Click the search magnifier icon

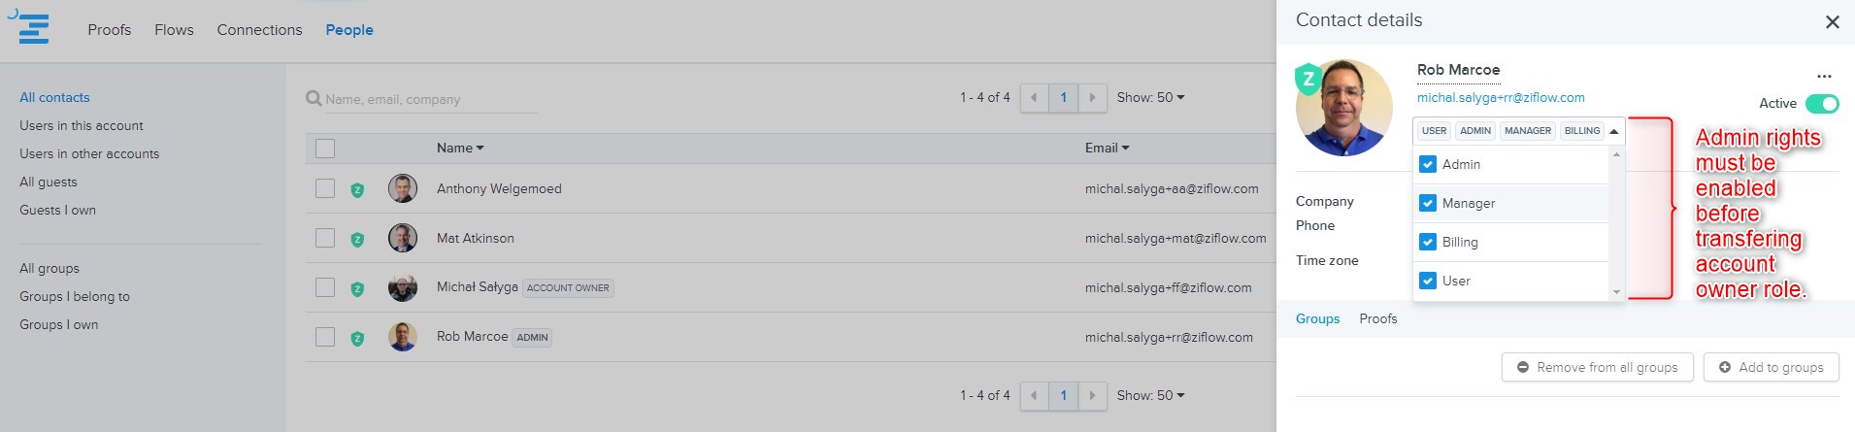(314, 98)
